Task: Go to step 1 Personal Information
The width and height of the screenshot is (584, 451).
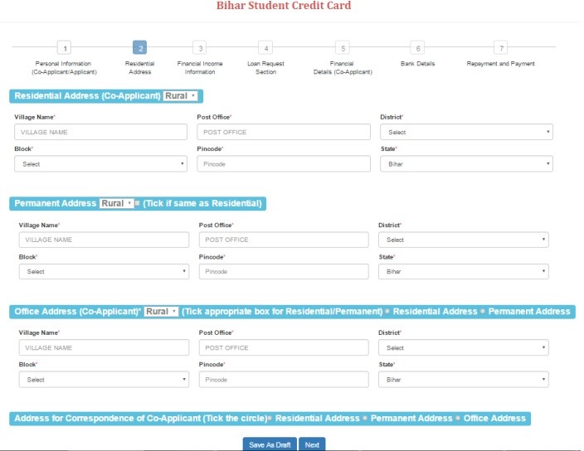Action: point(65,48)
